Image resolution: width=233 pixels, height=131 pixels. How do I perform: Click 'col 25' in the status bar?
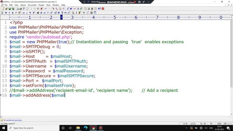click(193, 124)
